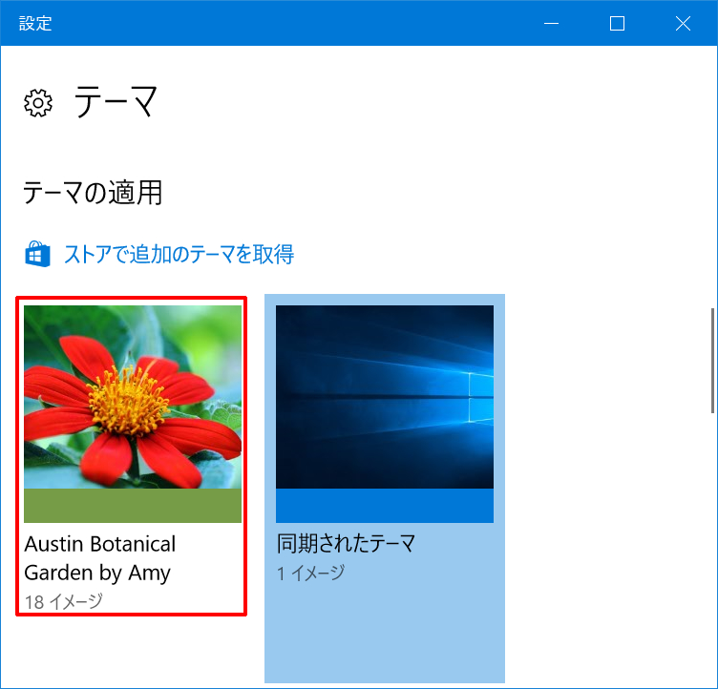Click the 1 イメージ count label
The width and height of the screenshot is (718, 689).
click(x=311, y=574)
